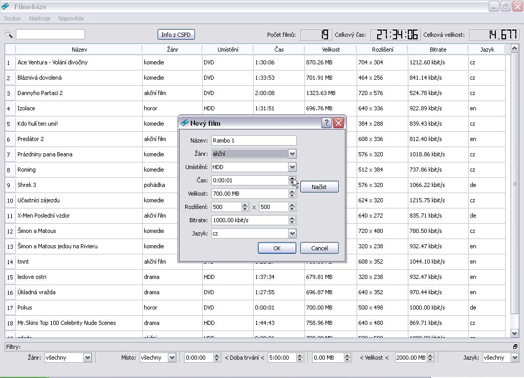Expand the Žánr filter dropdown
524x378 pixels.
[x=88, y=358]
